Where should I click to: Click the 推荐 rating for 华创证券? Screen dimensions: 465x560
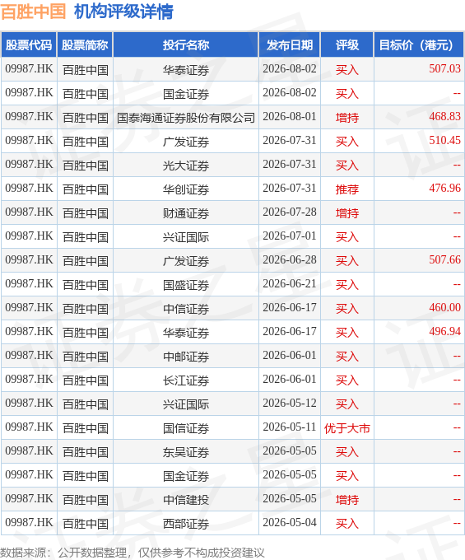346,189
